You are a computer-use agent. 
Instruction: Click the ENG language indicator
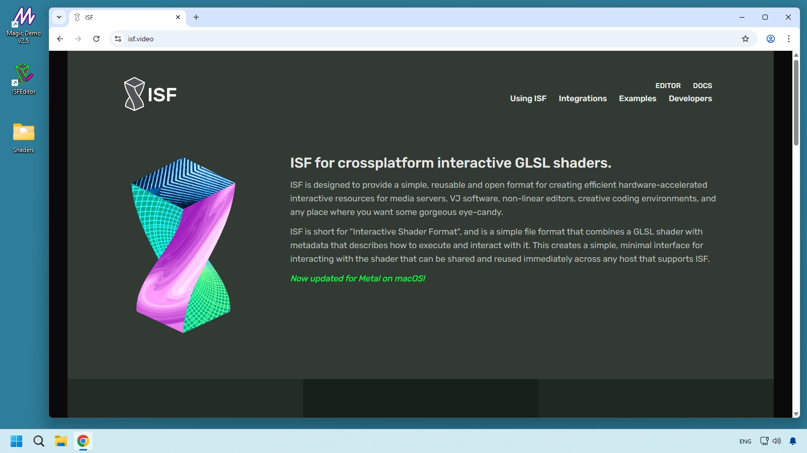click(x=745, y=441)
